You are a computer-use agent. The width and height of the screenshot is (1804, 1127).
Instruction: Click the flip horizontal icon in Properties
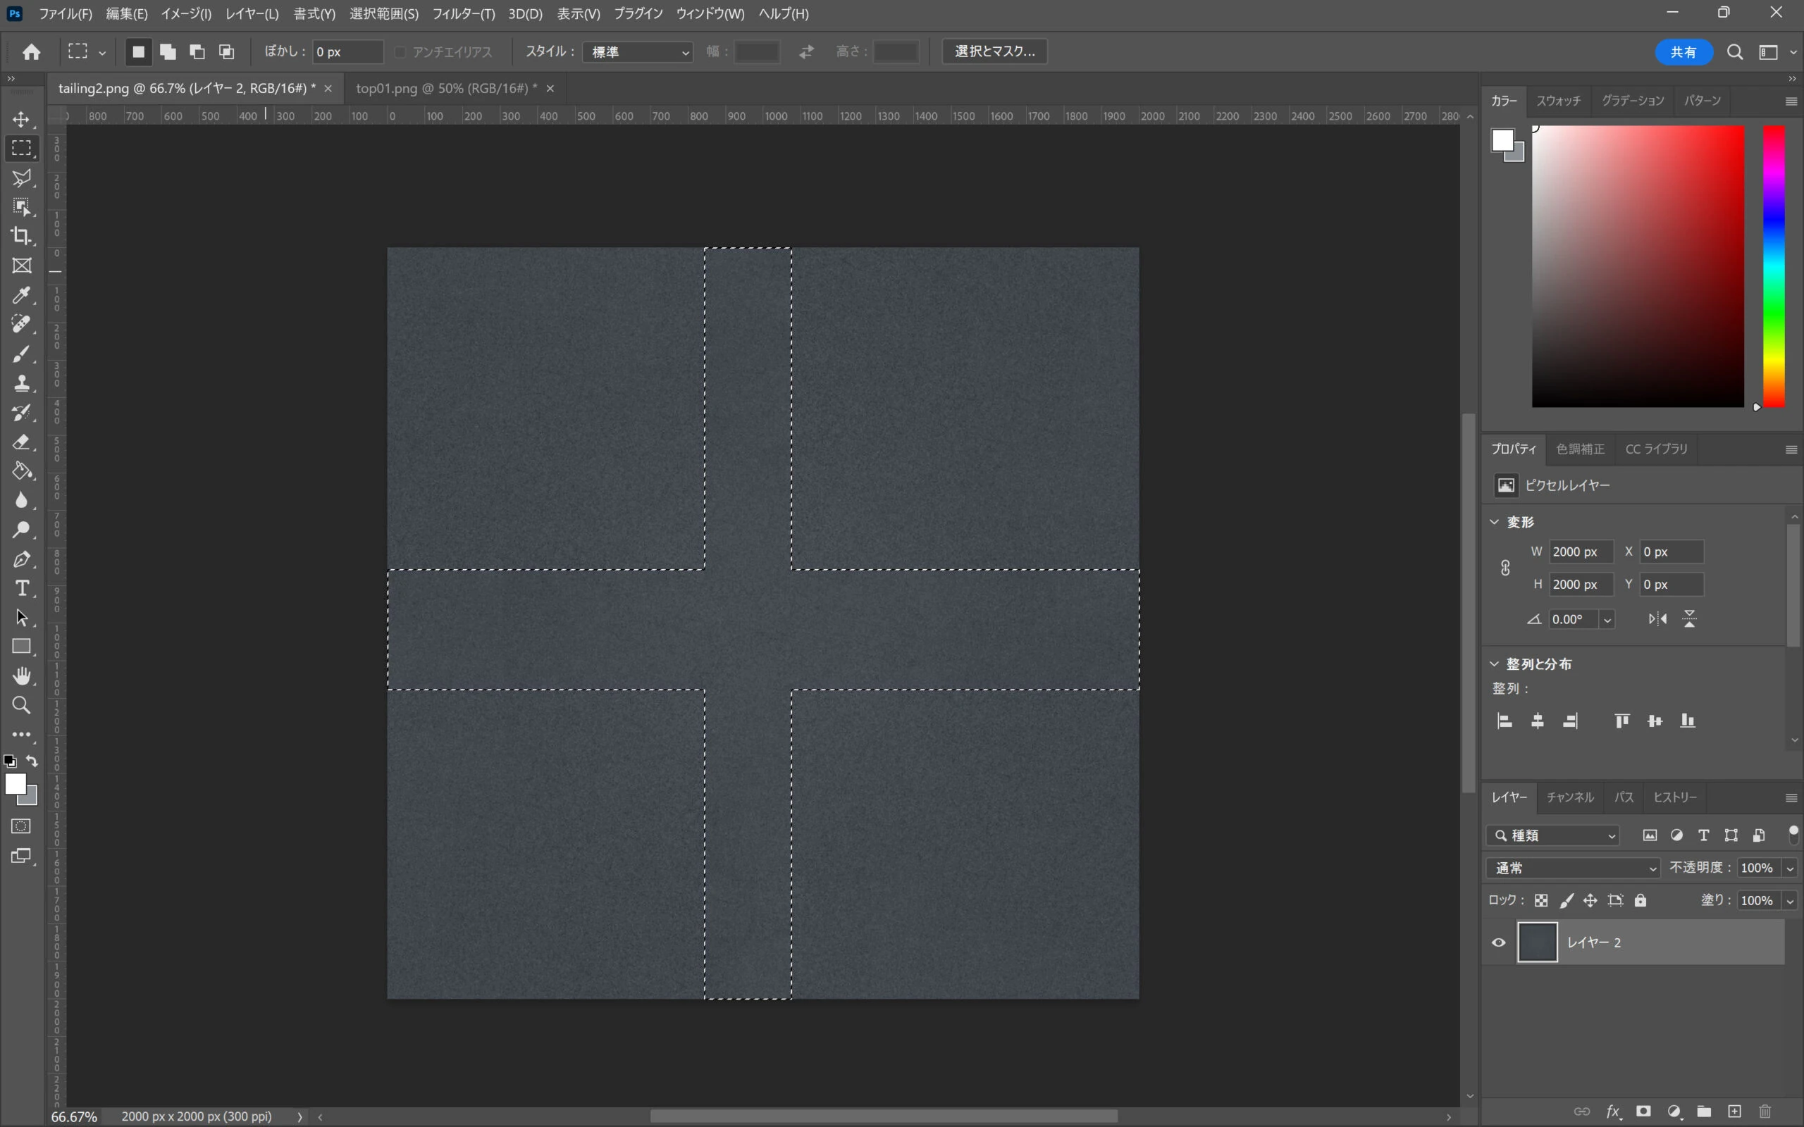tap(1657, 618)
